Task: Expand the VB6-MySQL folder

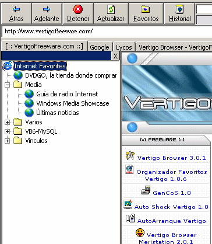Action: (7, 131)
